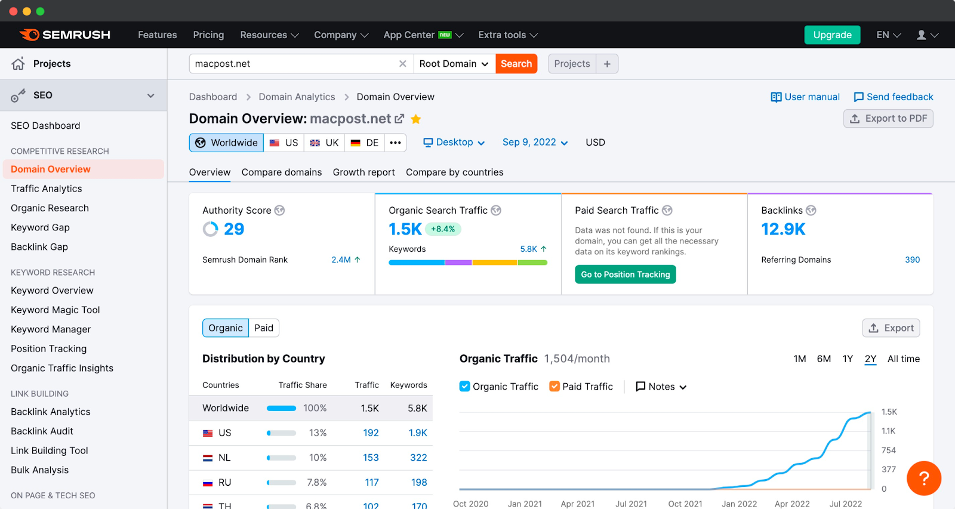Click the Netherlands flag in NL row
Viewport: 955px width, 509px height.
208,458
